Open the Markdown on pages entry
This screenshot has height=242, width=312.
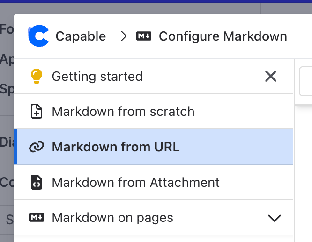(112, 218)
